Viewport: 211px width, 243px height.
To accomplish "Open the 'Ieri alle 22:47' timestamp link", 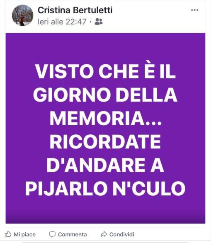I will (x=62, y=22).
